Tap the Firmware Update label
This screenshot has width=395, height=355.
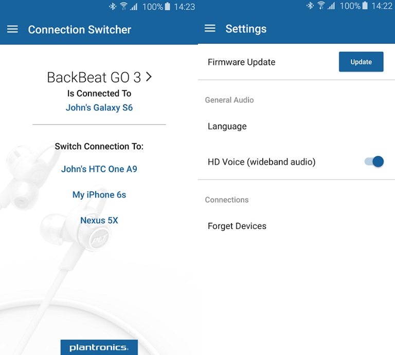[241, 62]
